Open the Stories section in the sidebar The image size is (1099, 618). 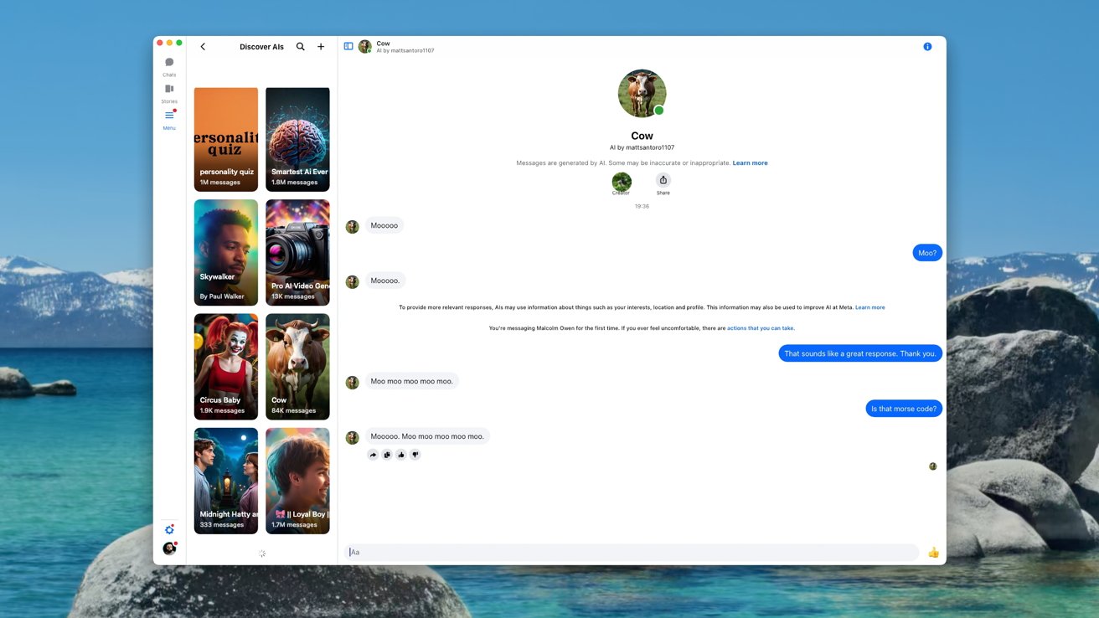[x=169, y=92]
